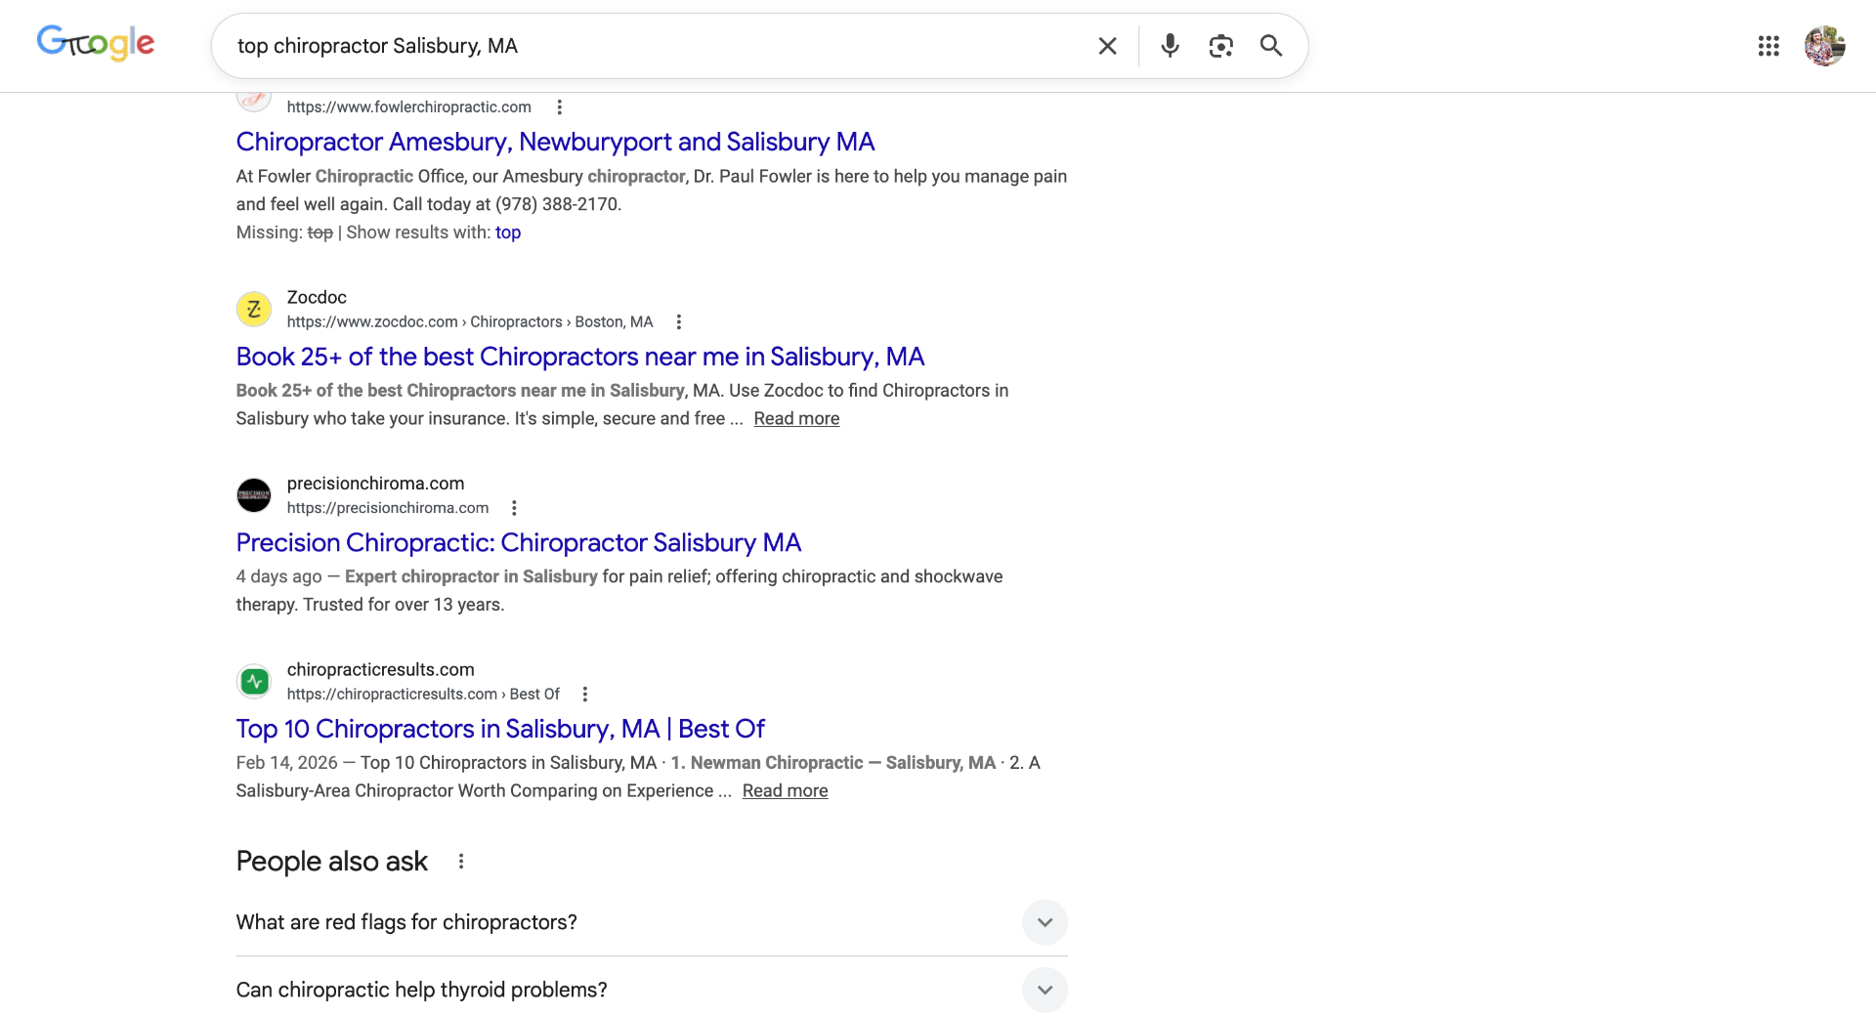Open the Google apps grid
The width and height of the screenshot is (1876, 1016).
click(1769, 45)
